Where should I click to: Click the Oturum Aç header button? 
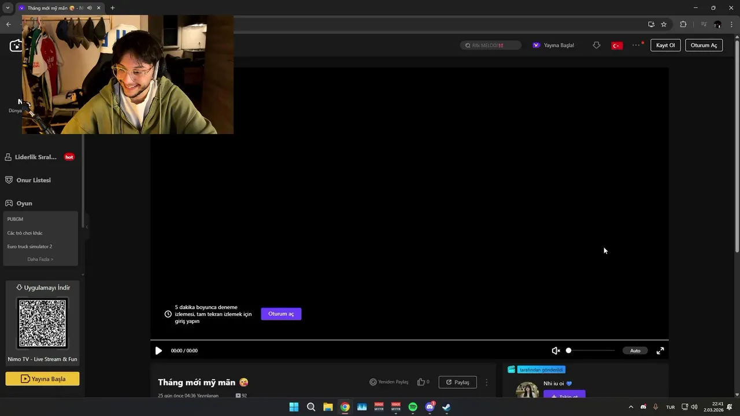704,45
